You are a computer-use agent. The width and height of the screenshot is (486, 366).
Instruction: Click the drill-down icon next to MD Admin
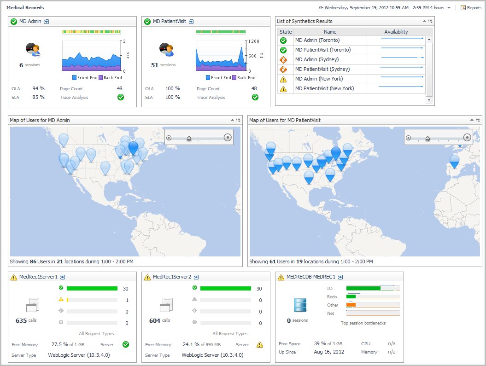[47, 22]
